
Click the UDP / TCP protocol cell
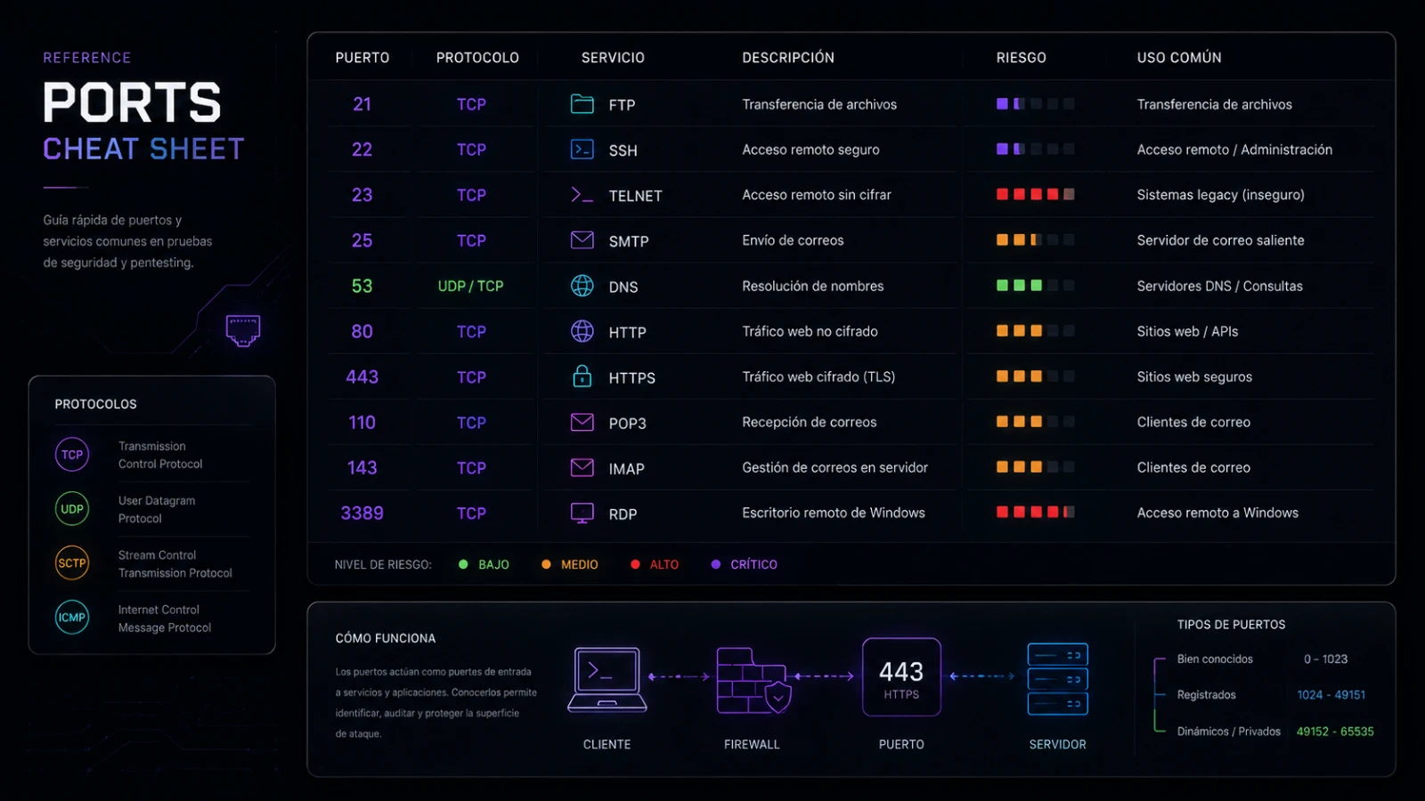tap(470, 286)
